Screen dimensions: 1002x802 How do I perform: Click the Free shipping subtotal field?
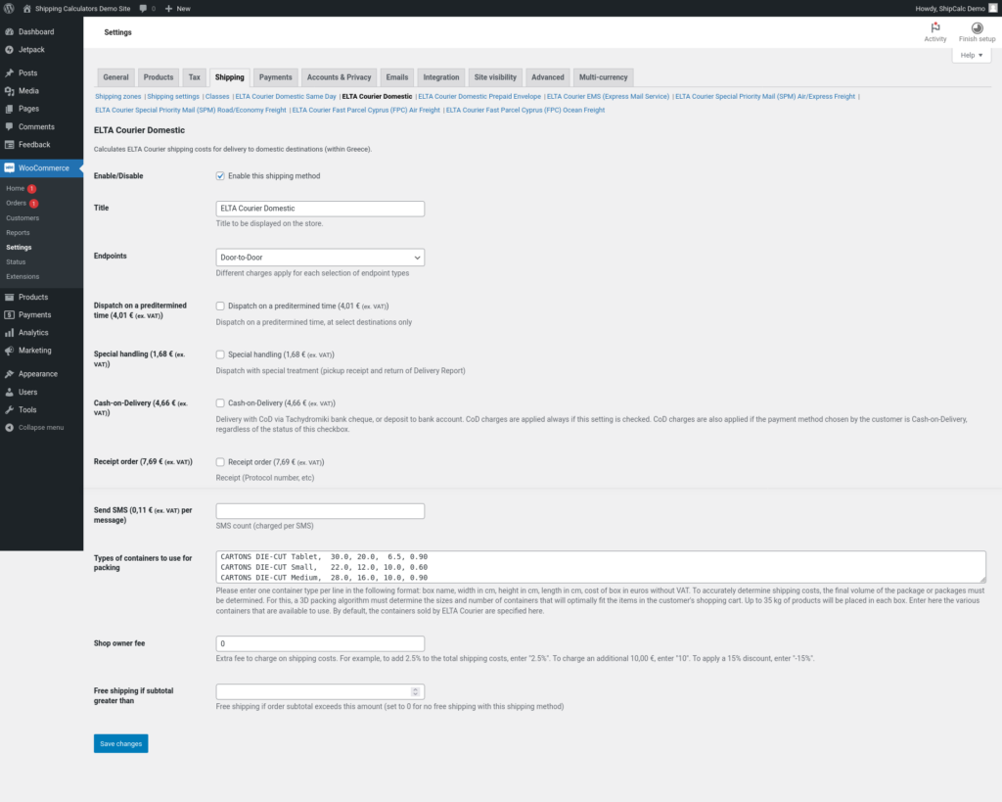320,691
